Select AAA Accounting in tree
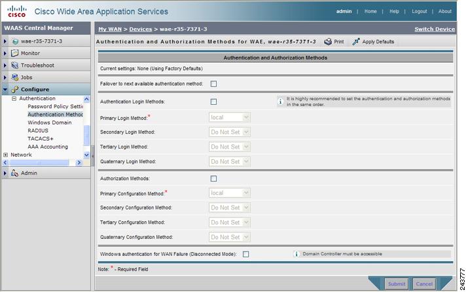466x292 pixels. tap(48, 147)
